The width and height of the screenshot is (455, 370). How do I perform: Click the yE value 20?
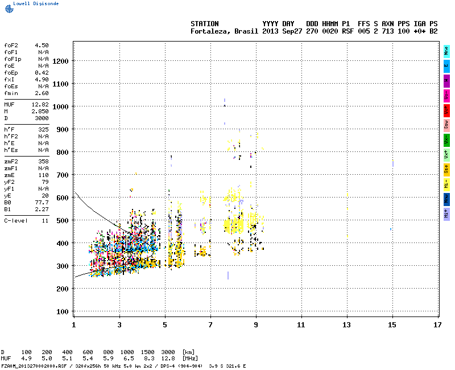point(45,196)
